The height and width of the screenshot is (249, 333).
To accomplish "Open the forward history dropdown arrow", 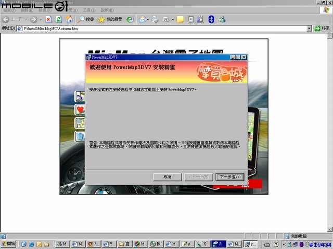I will coord(41,20).
